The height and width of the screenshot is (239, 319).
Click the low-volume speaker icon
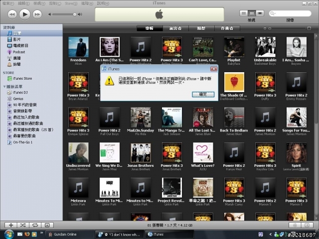[50, 14]
